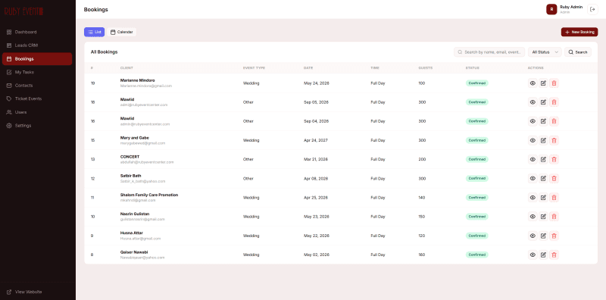This screenshot has height=300, width=606.
Task: Select Bookings in the sidebar
Action: coord(37,59)
